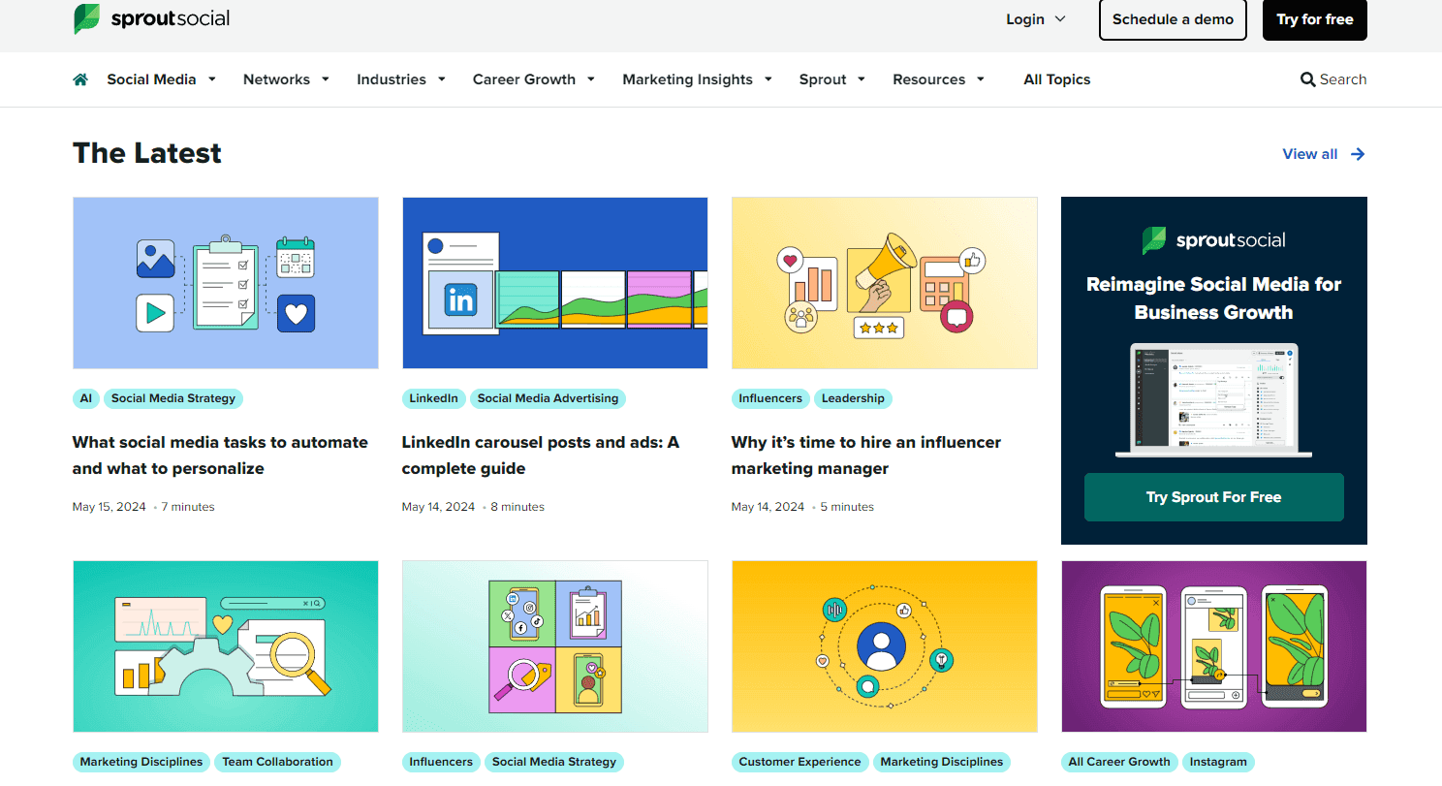Select the LinkedIn tag
Image resolution: width=1442 pixels, height=786 pixels.
tap(433, 398)
